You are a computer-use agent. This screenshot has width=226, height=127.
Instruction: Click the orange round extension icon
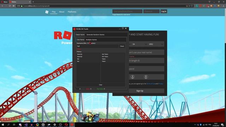click(211, 6)
